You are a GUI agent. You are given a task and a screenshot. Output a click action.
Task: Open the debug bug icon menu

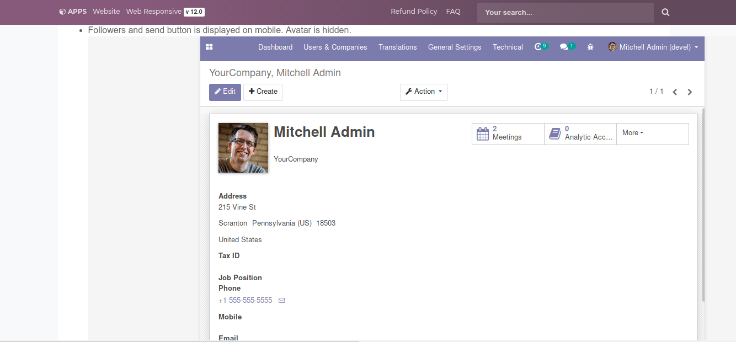(590, 47)
